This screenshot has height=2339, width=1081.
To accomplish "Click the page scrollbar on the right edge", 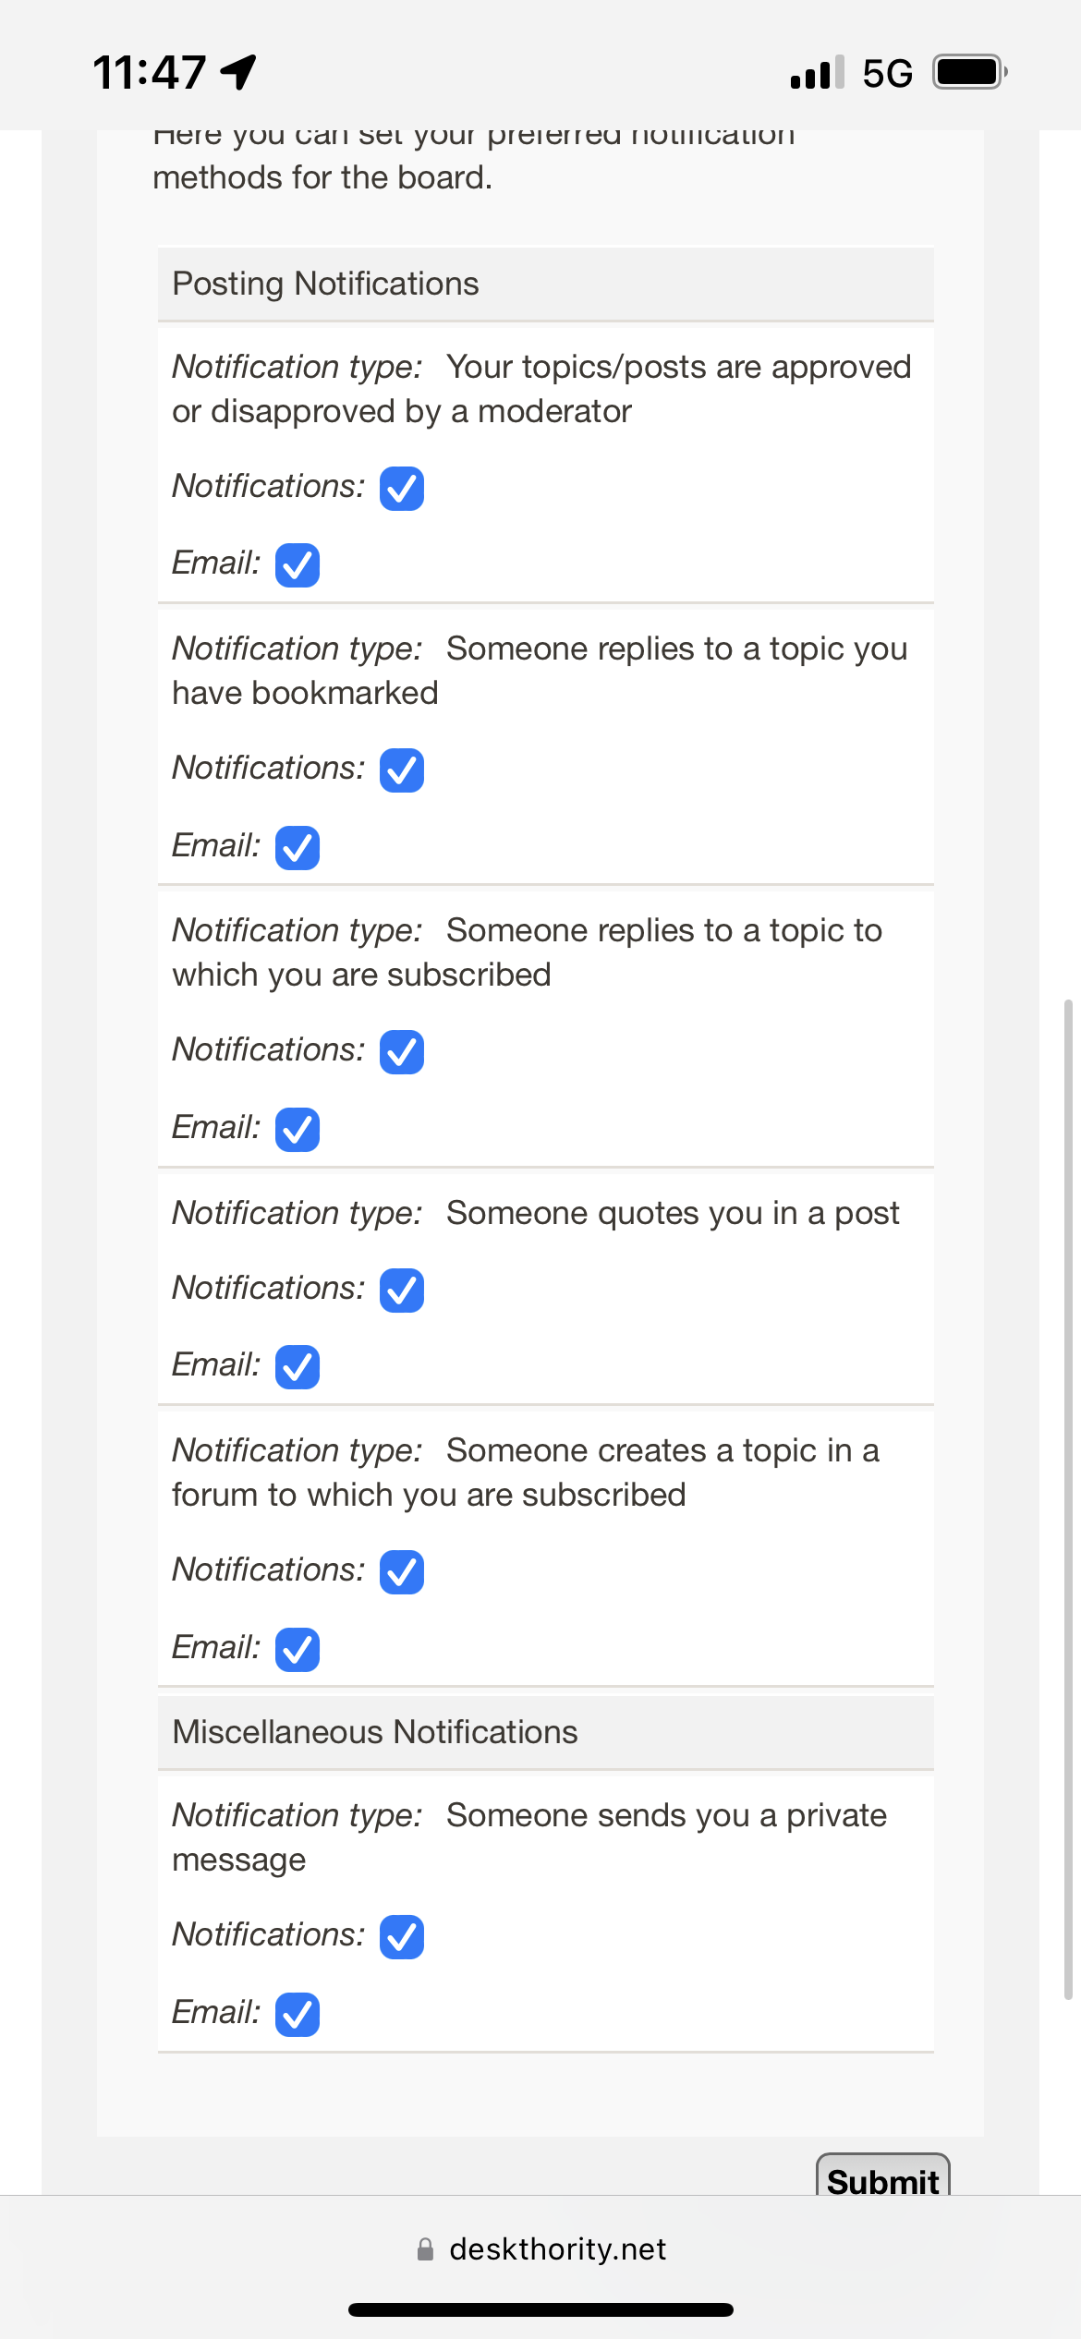I will [1068, 1498].
